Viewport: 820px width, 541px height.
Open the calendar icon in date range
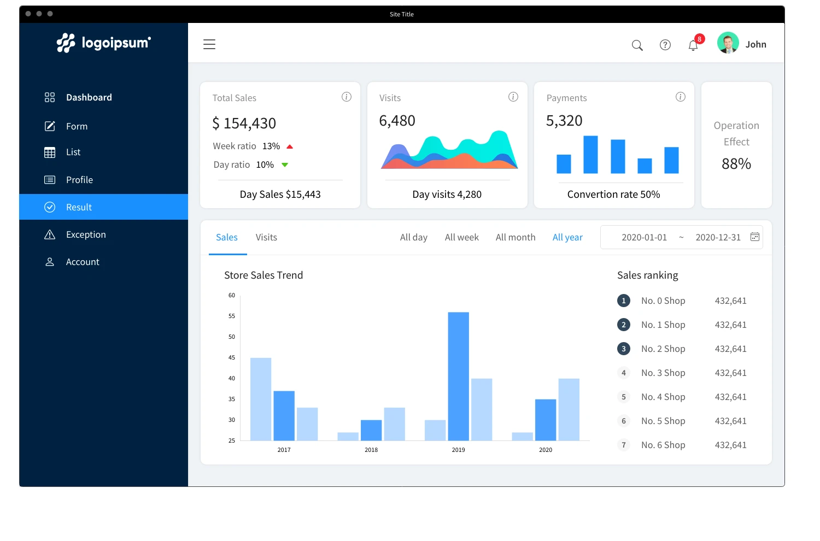755,237
